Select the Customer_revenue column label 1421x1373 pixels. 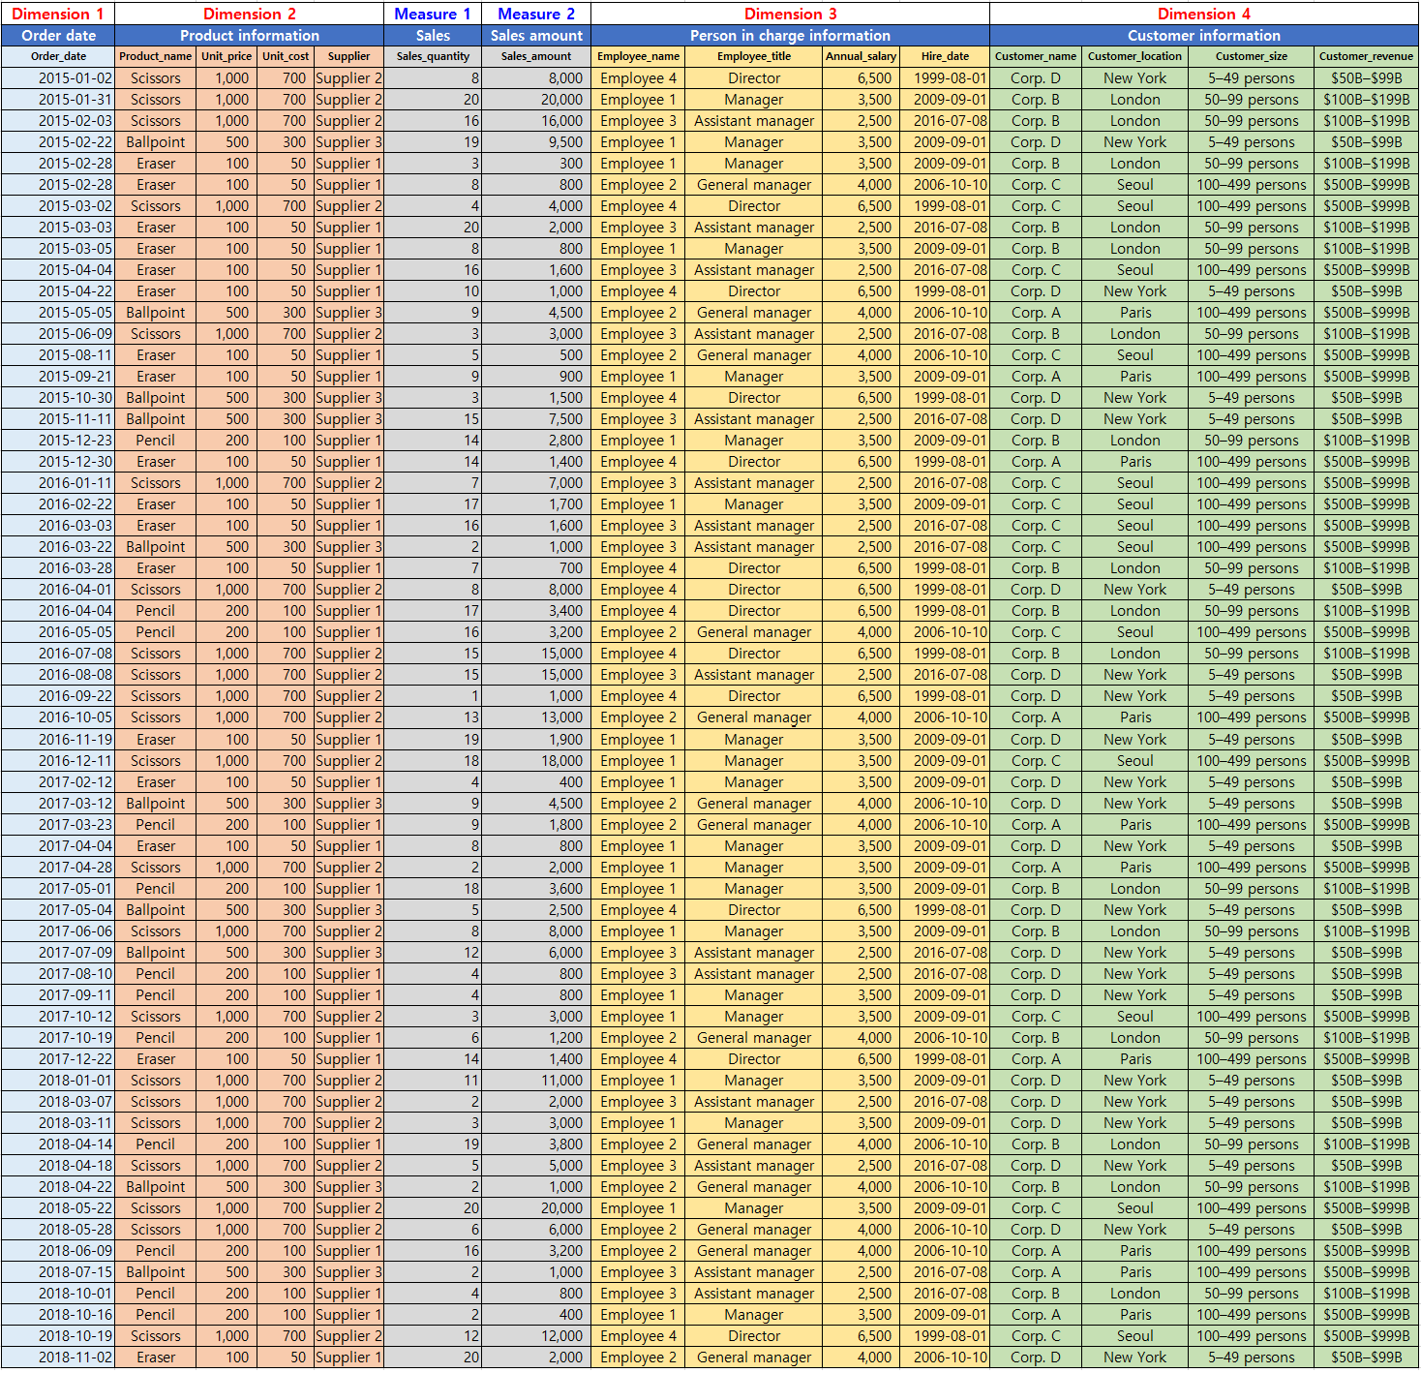click(x=1366, y=56)
